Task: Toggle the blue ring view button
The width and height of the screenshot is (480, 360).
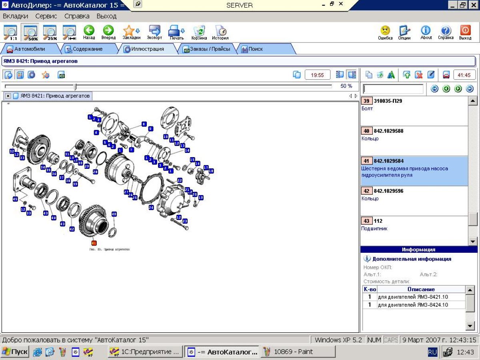Action: (x=31, y=75)
